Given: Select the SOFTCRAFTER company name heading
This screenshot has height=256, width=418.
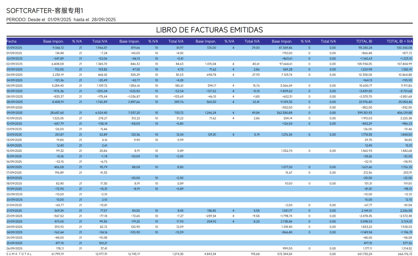Looking at the screenshot, I should (45, 11).
